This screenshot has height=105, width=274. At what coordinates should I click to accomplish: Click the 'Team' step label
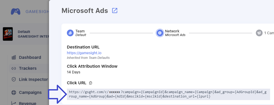[80, 31]
